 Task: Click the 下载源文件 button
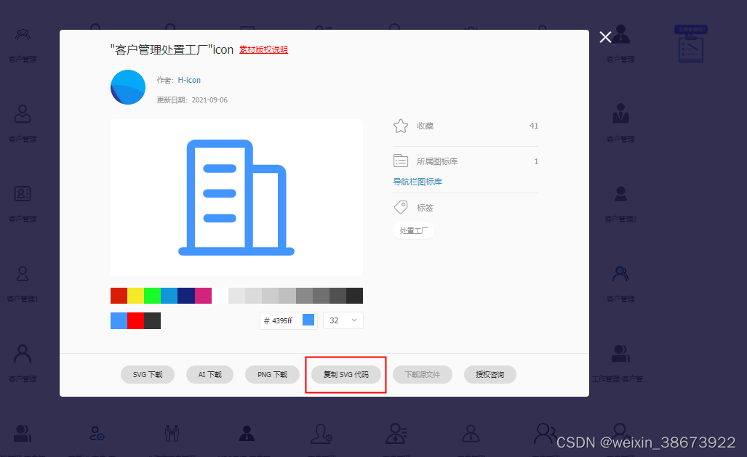point(422,375)
